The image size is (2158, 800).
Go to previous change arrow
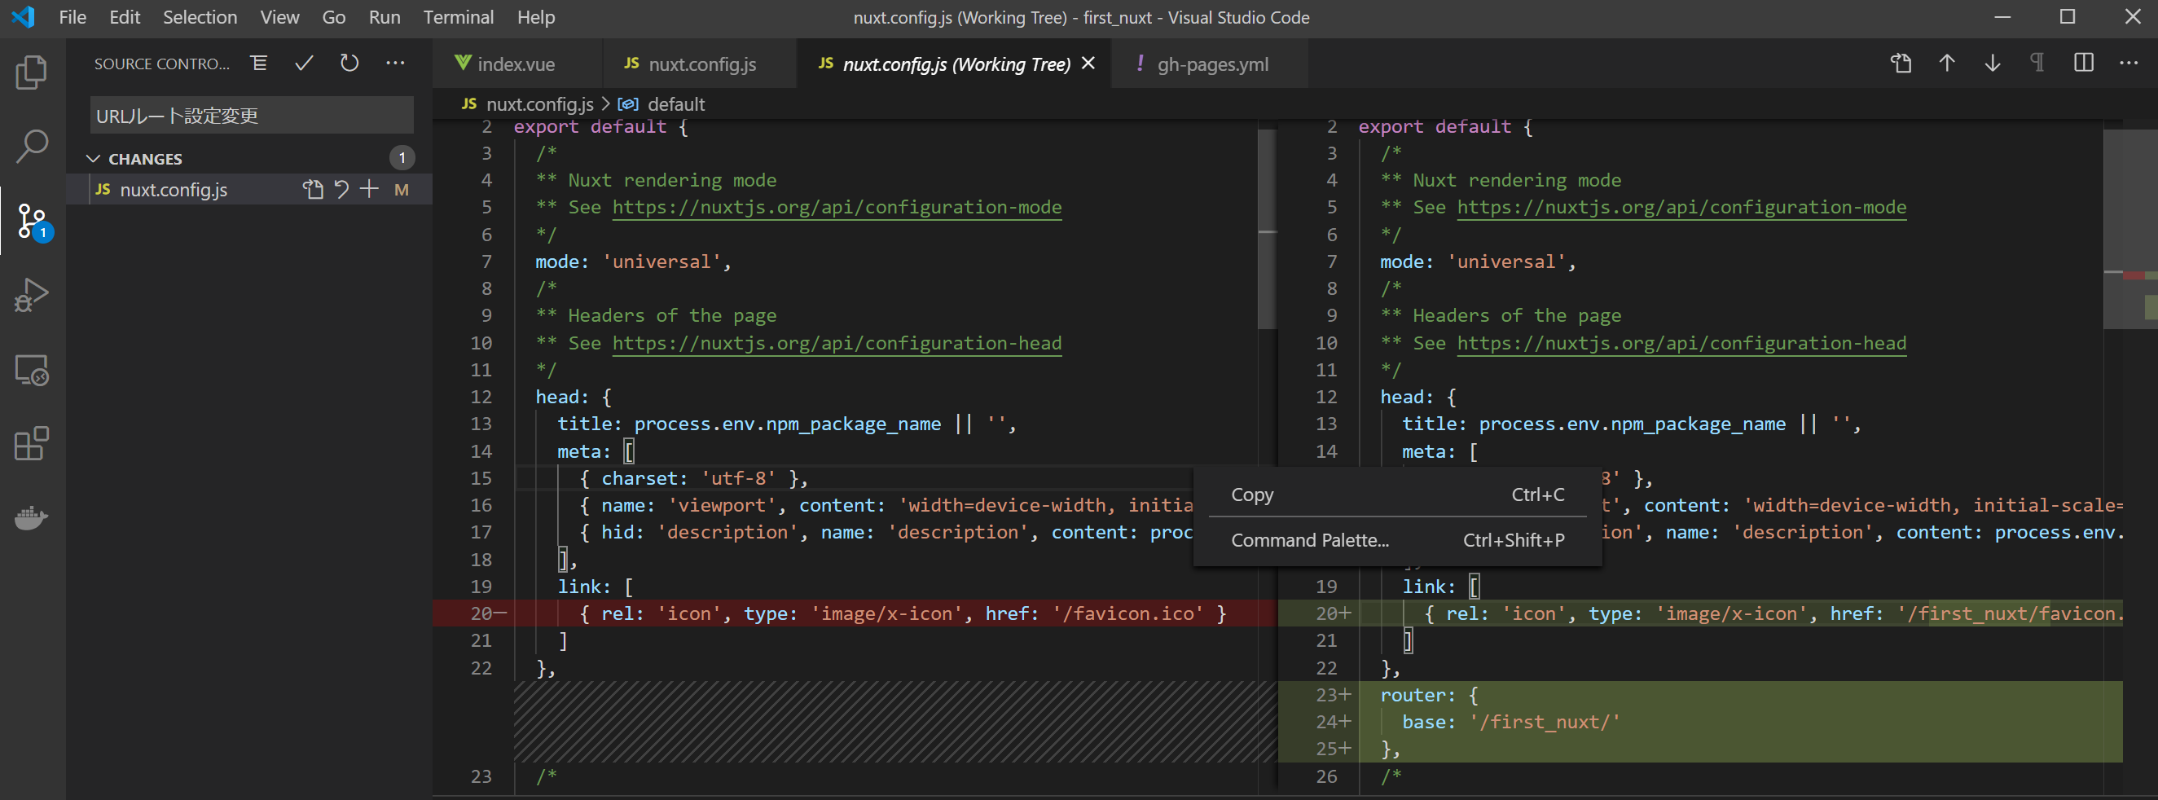(x=1947, y=64)
